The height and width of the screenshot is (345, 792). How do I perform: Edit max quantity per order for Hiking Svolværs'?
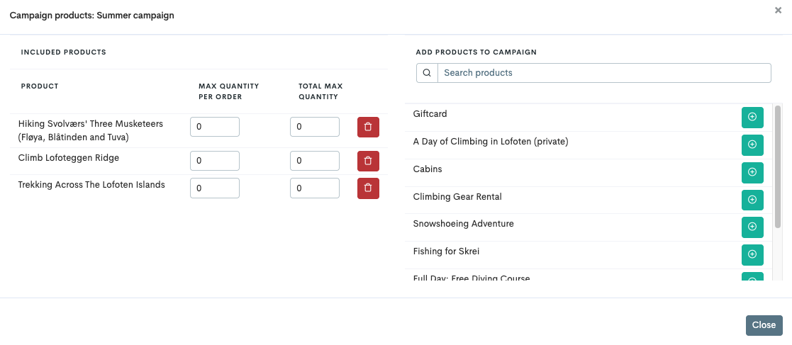click(215, 127)
